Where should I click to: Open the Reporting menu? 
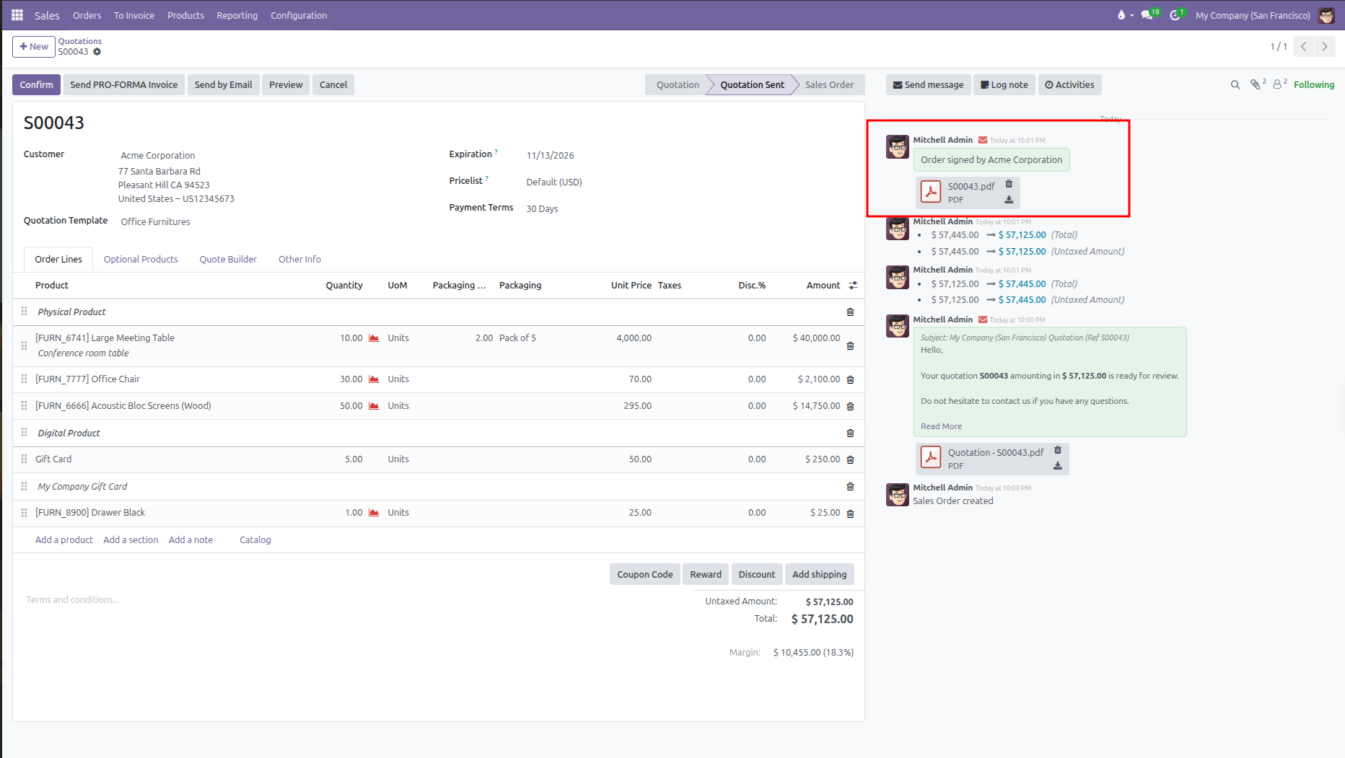pyautogui.click(x=237, y=15)
